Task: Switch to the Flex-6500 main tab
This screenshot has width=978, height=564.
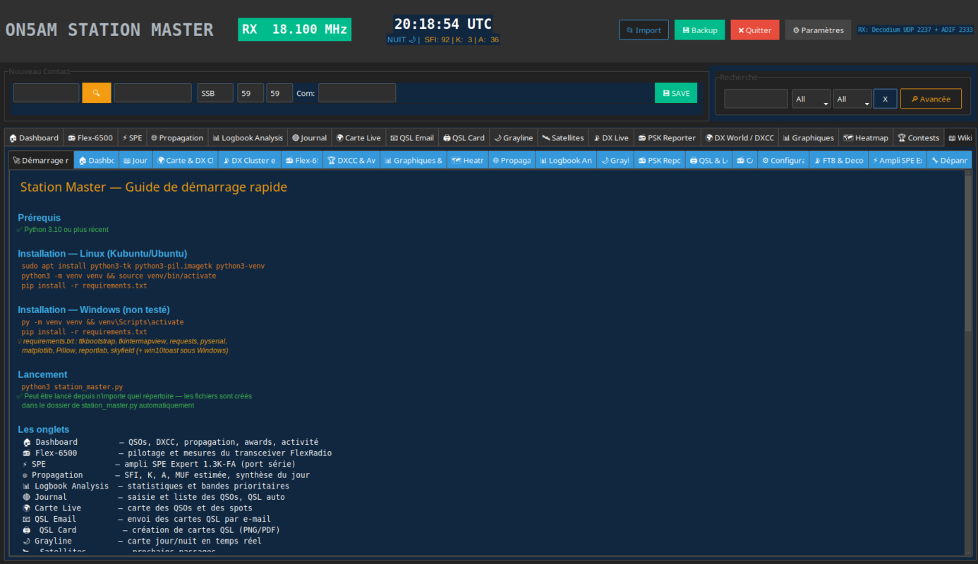Action: [90, 138]
